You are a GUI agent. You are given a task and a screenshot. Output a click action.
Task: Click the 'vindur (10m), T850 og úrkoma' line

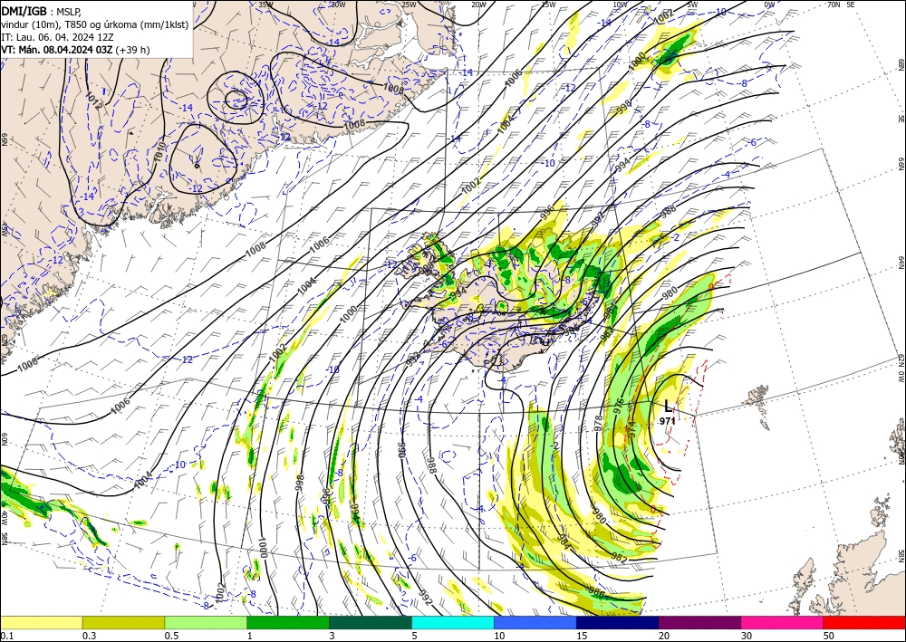pos(95,24)
